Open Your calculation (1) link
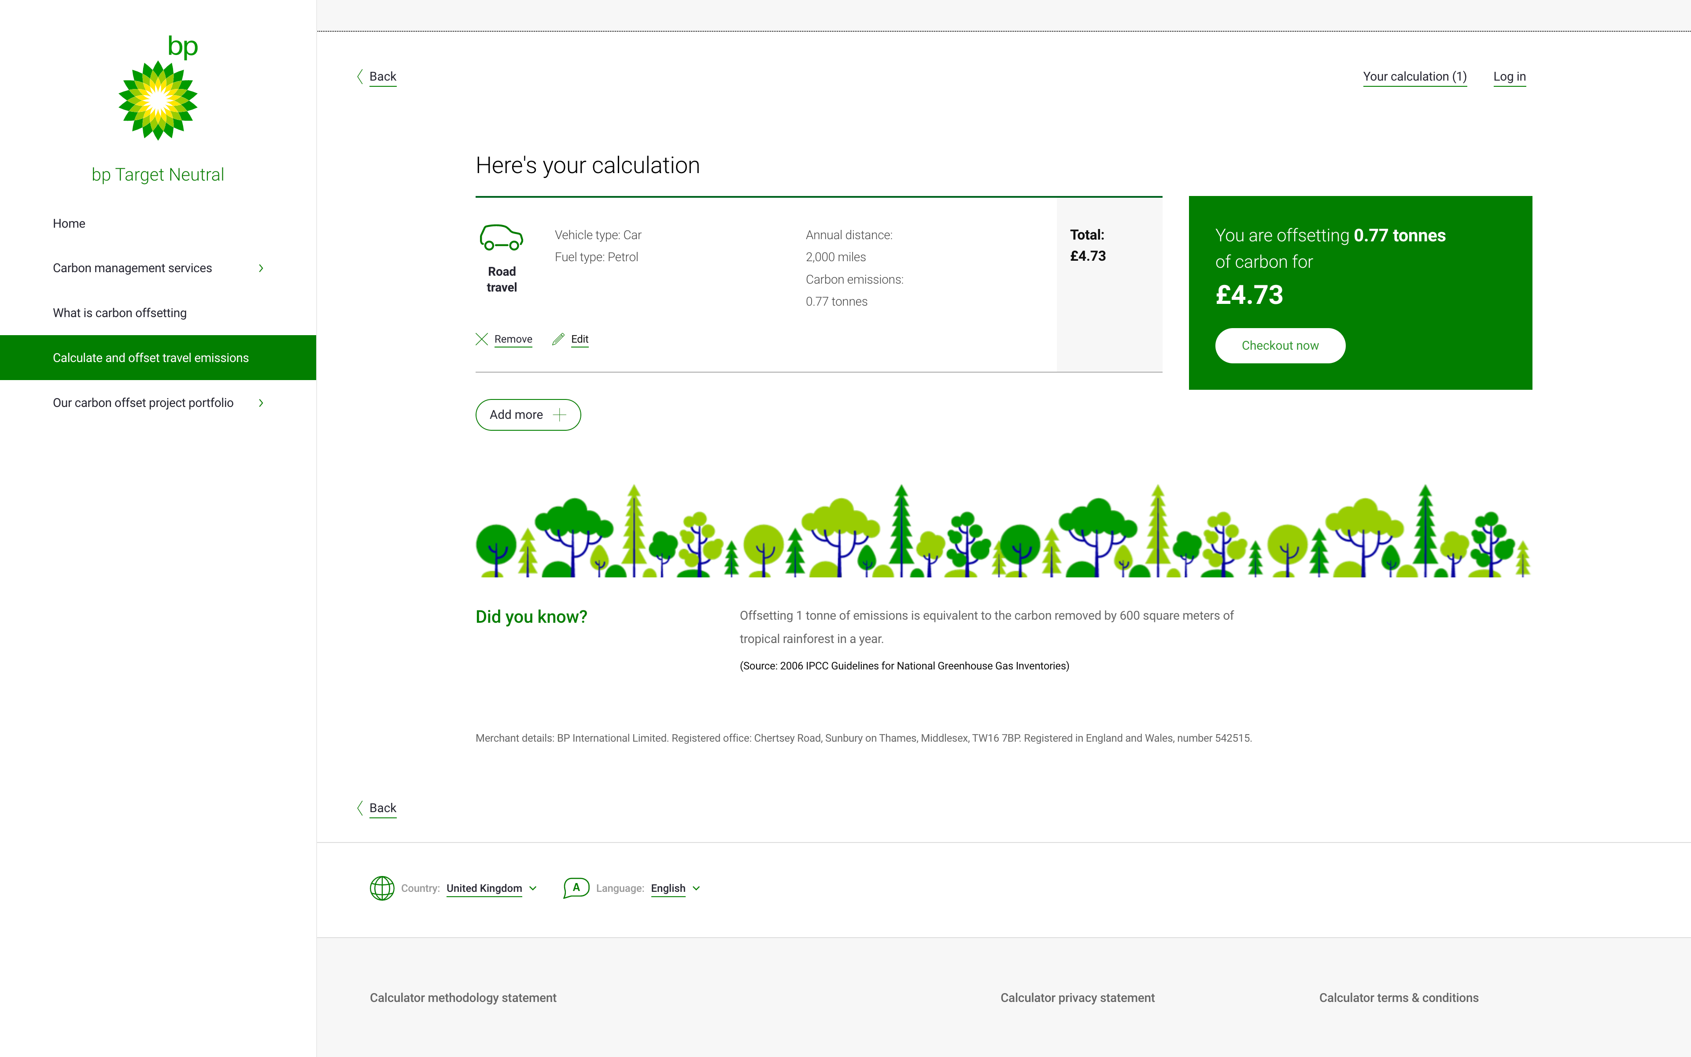Screen dimensions: 1691x1057 pos(1414,76)
